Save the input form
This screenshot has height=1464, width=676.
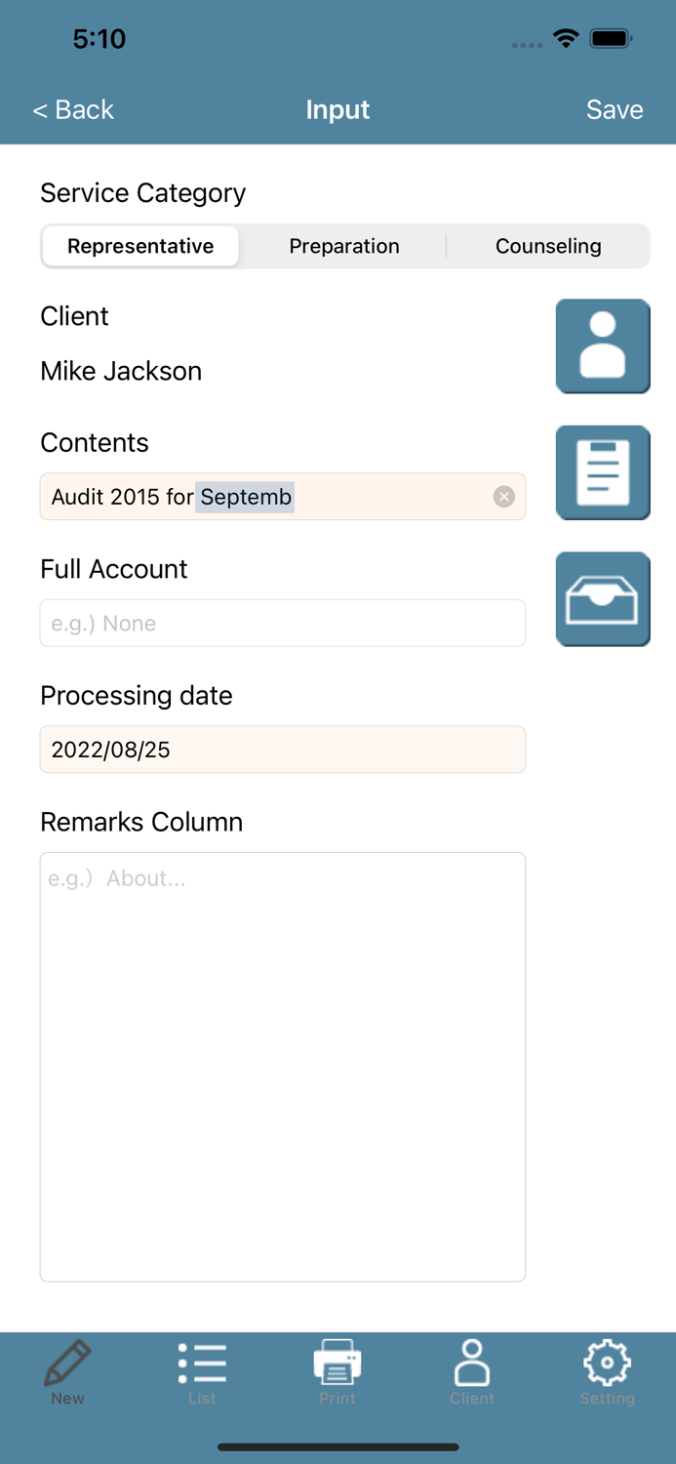(615, 109)
